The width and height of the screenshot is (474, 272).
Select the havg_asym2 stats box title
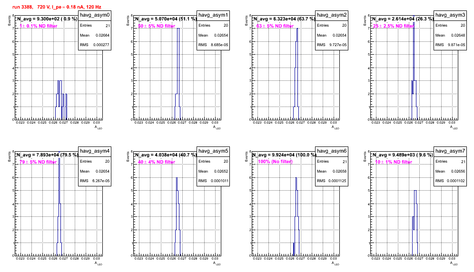[332, 15]
